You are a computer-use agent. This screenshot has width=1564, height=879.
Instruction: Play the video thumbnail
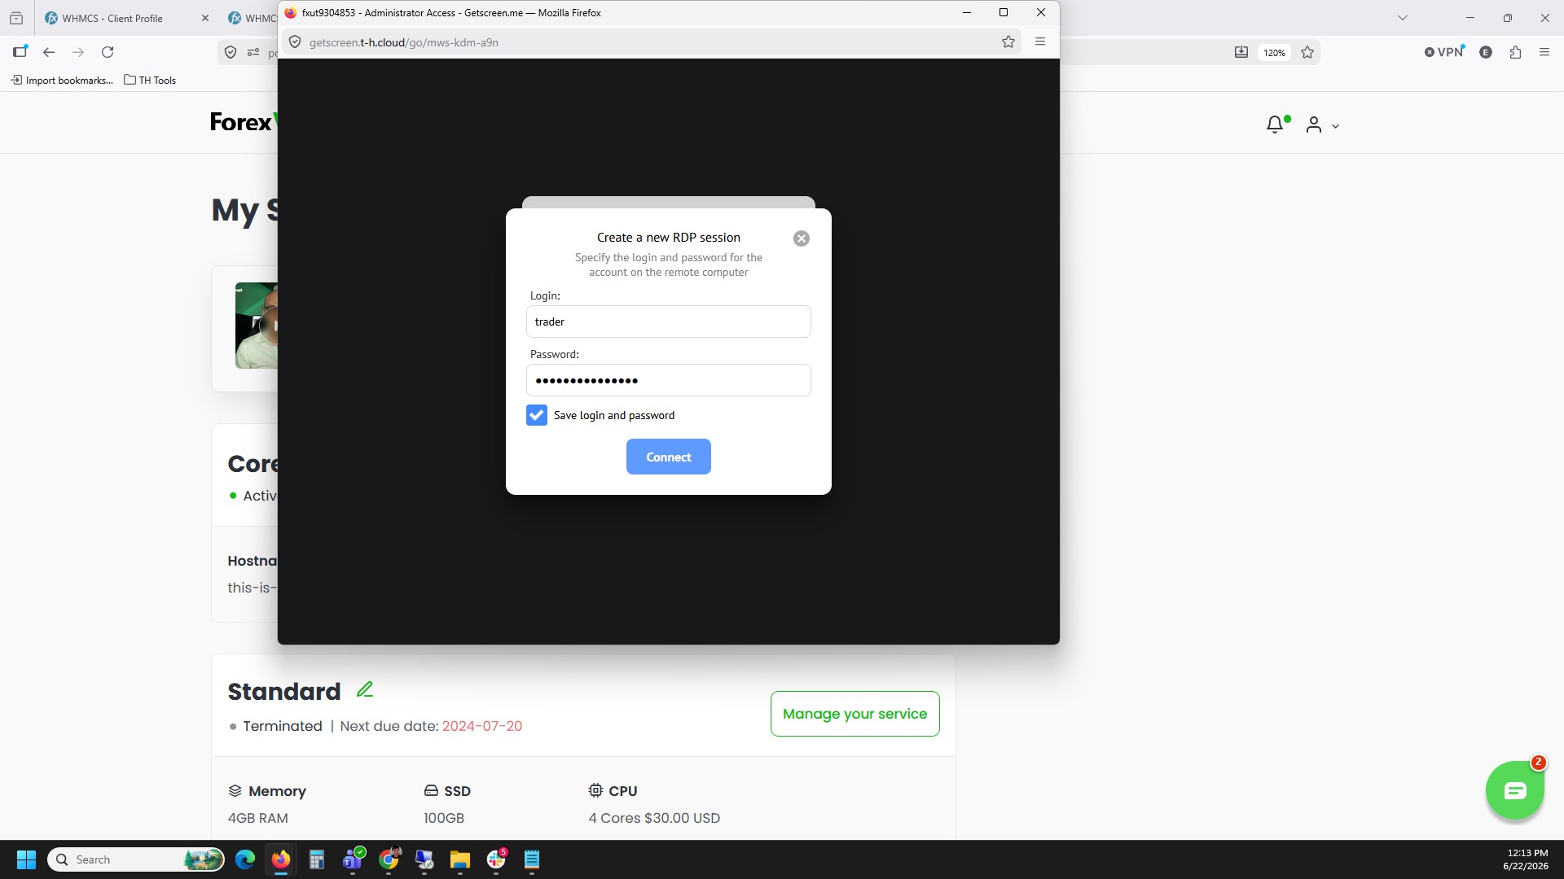pos(257,326)
